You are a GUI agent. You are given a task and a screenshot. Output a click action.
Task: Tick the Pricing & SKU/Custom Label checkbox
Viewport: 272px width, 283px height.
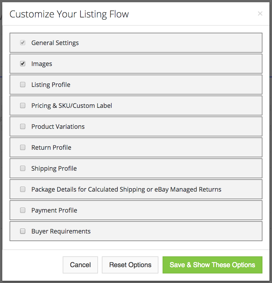tap(23, 106)
